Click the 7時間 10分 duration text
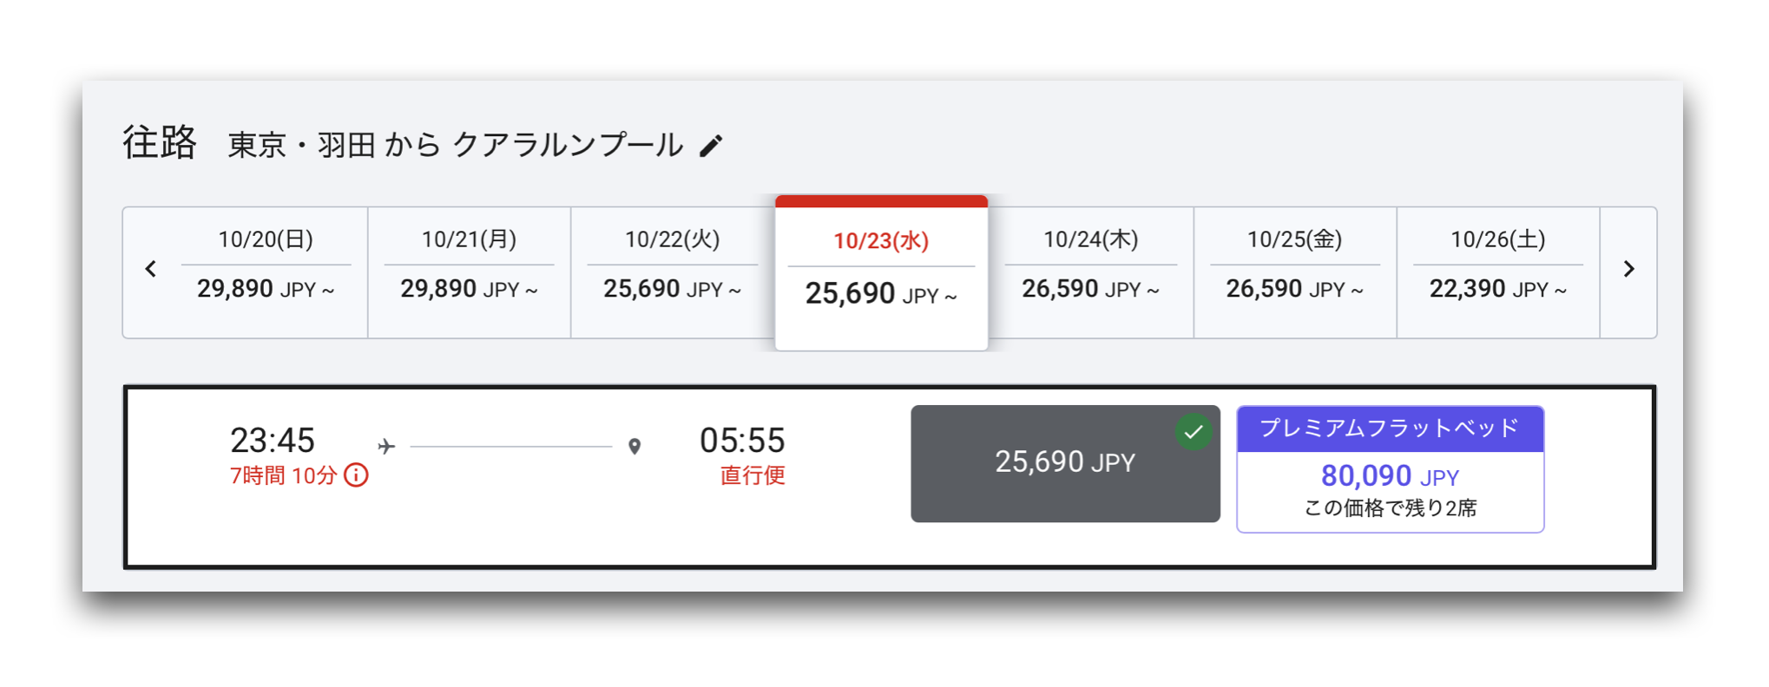Screen dimensions: 1769x687 click(x=283, y=475)
